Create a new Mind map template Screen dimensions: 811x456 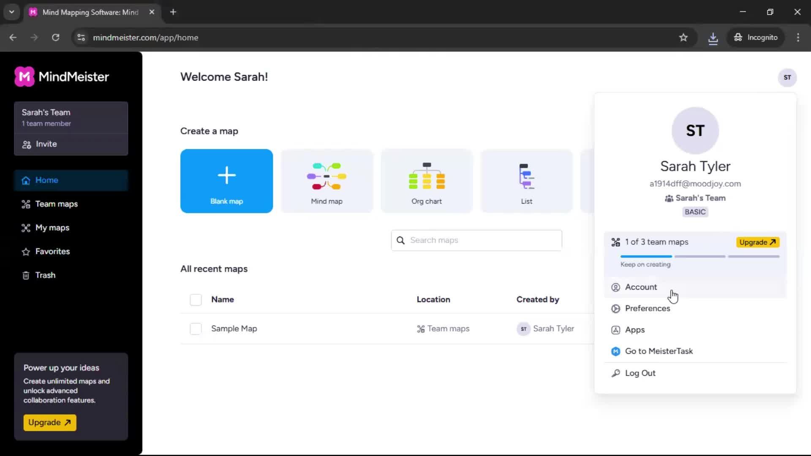point(327,181)
